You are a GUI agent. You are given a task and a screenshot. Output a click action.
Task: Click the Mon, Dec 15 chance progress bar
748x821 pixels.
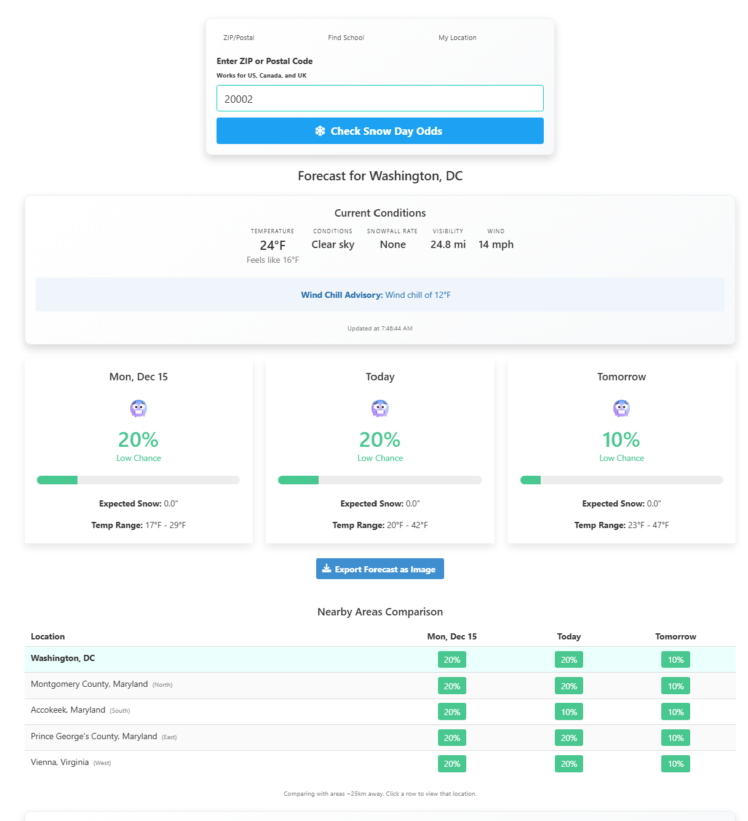pos(138,480)
